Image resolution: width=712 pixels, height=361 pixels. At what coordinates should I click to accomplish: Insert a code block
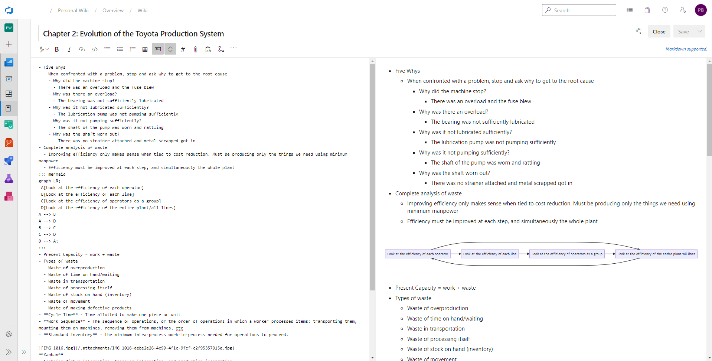(95, 49)
